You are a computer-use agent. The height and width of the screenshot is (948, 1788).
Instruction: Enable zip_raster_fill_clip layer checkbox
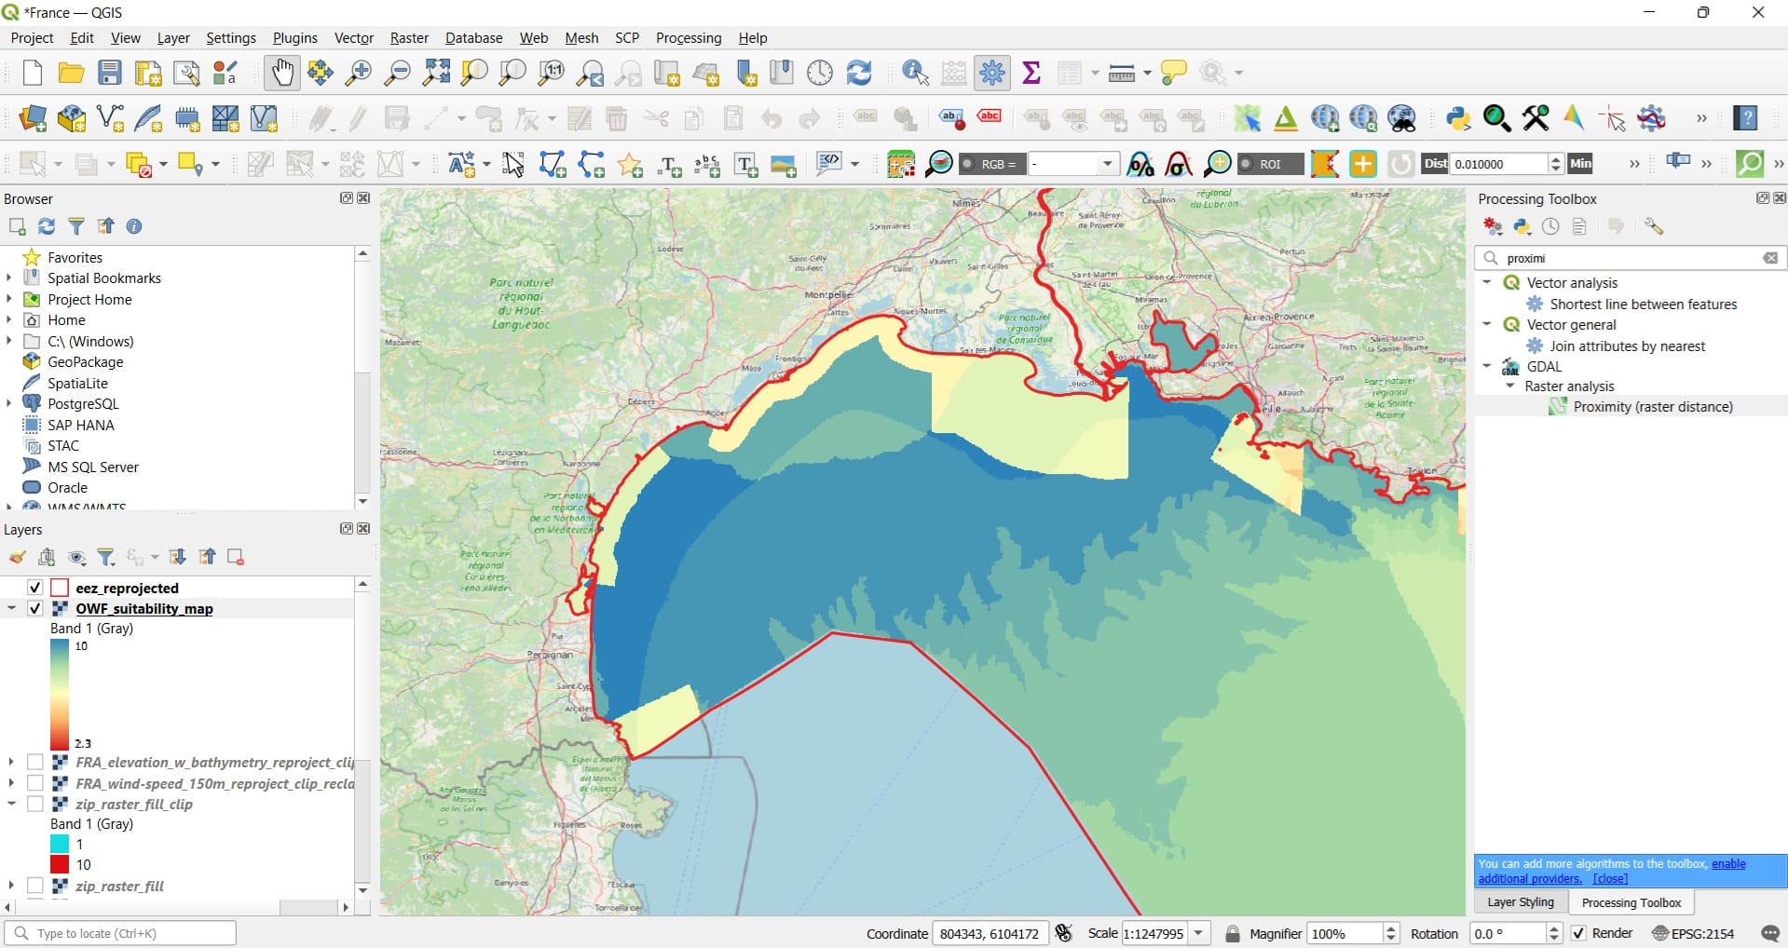click(35, 804)
